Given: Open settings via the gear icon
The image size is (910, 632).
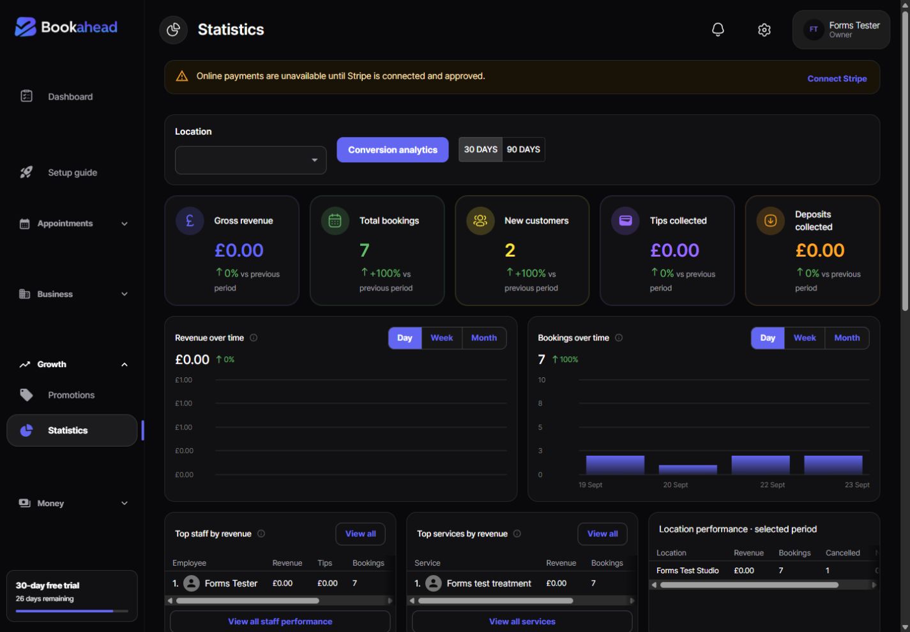Looking at the screenshot, I should [764, 29].
